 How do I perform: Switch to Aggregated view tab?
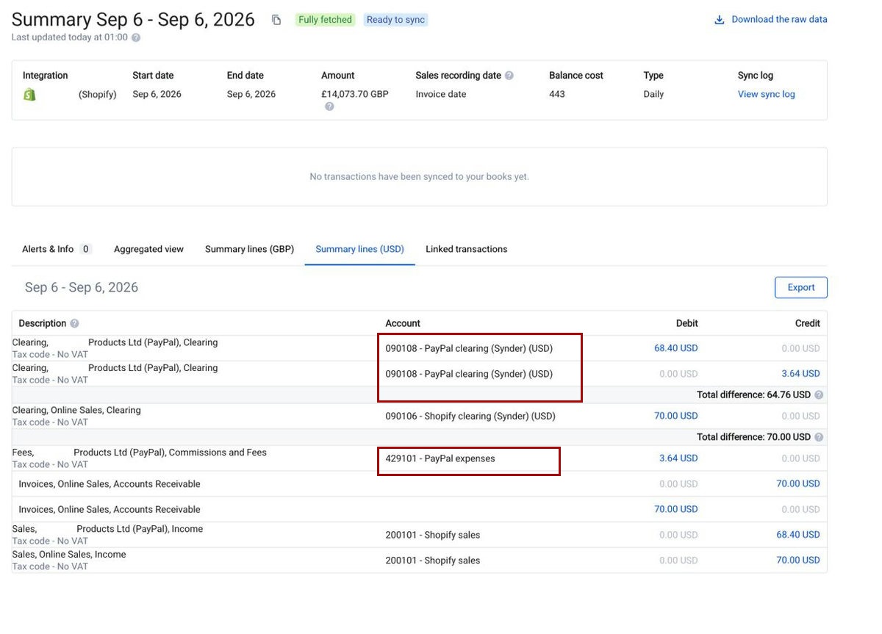[x=148, y=249]
